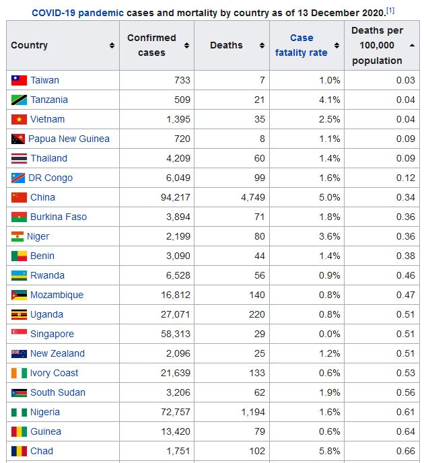
Task: Sort by Confirmed cases arrow icon
Action: [x=186, y=46]
